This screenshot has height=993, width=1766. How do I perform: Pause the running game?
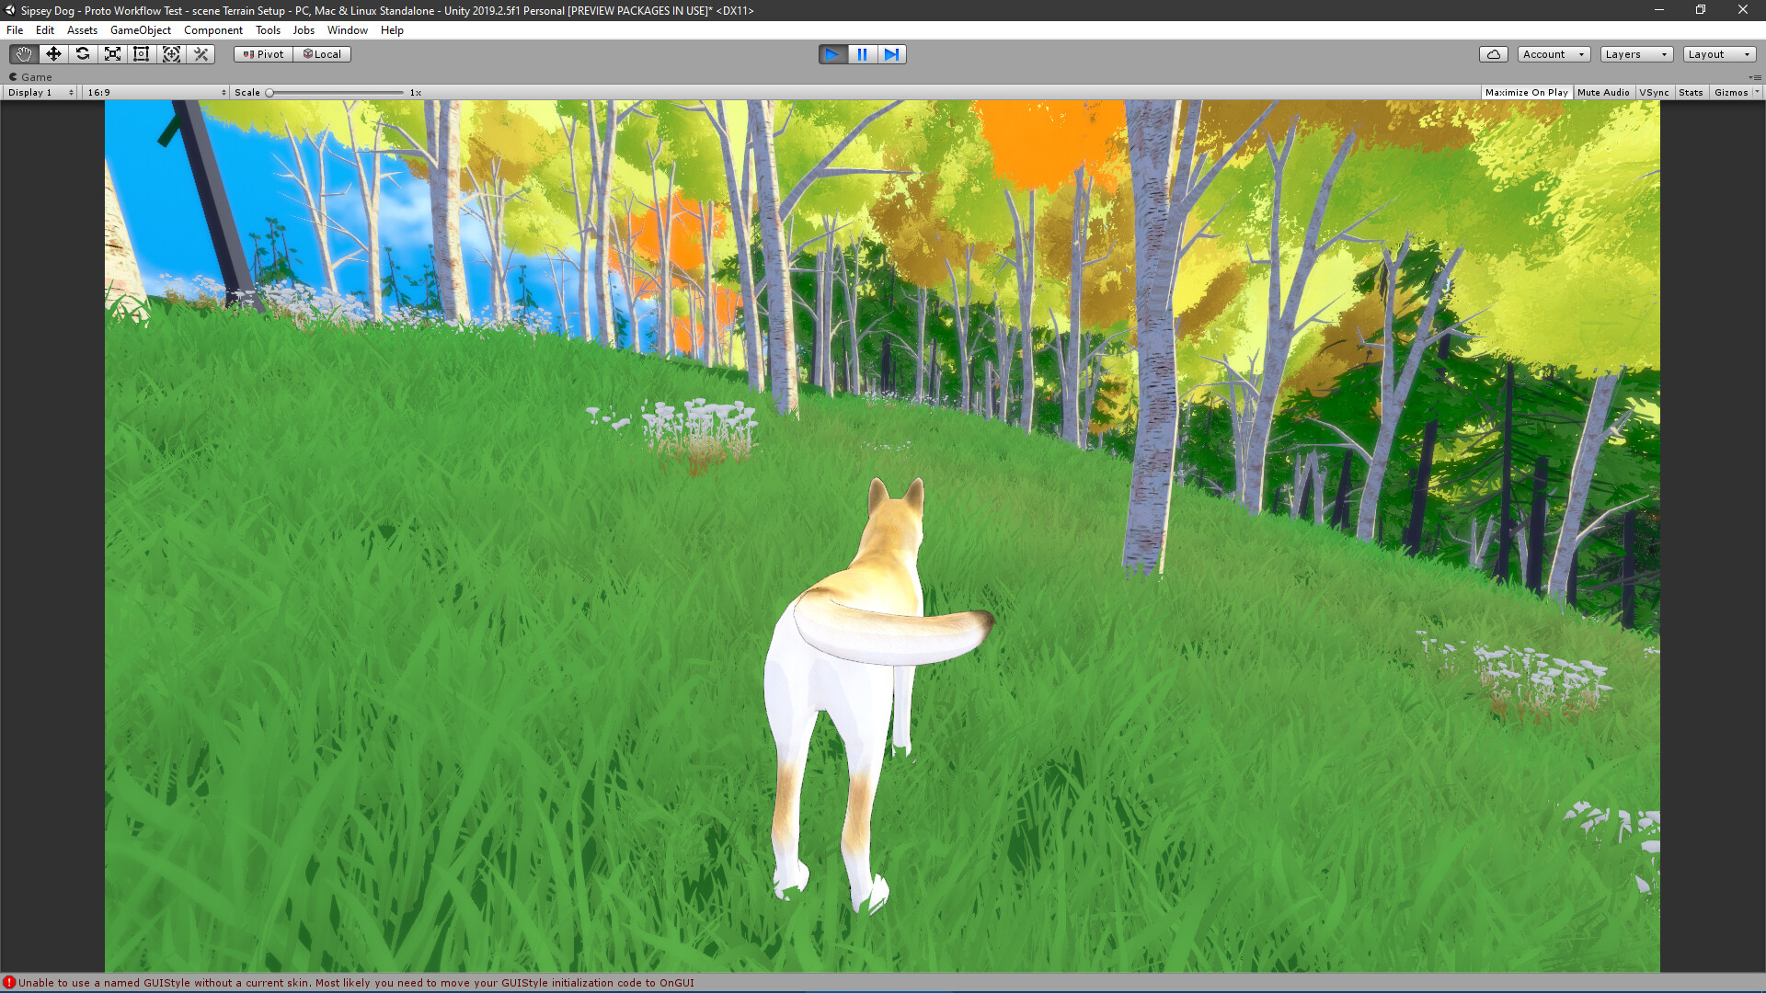pyautogui.click(x=862, y=54)
